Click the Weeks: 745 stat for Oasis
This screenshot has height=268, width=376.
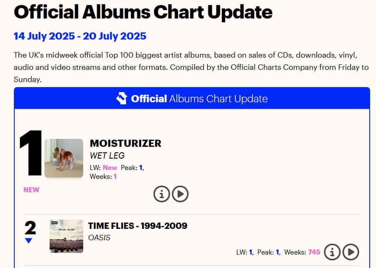pyautogui.click(x=302, y=252)
